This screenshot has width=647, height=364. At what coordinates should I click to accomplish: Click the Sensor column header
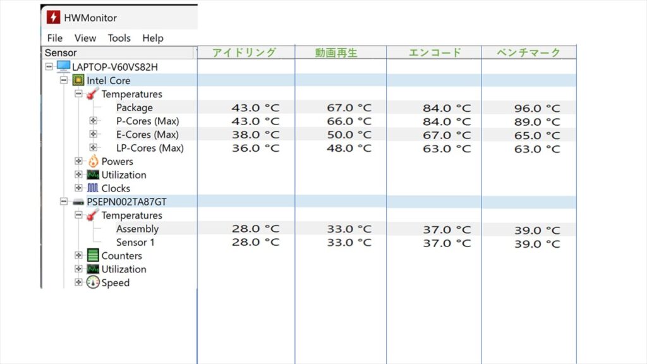118,53
